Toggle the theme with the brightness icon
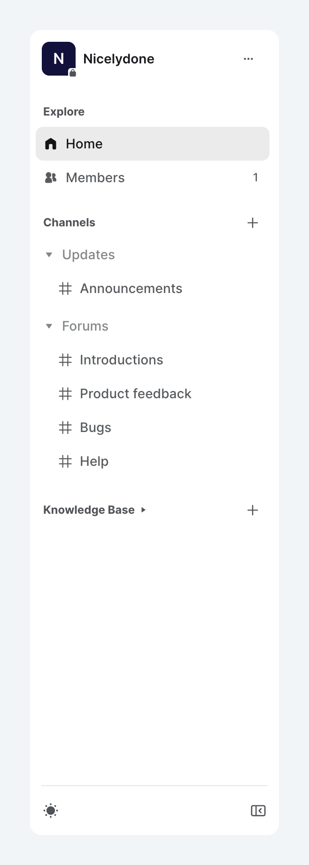This screenshot has width=309, height=865. tap(50, 811)
